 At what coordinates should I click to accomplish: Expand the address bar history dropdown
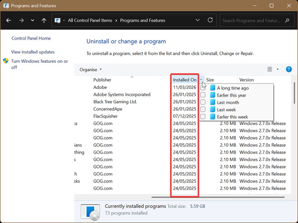[198, 20]
